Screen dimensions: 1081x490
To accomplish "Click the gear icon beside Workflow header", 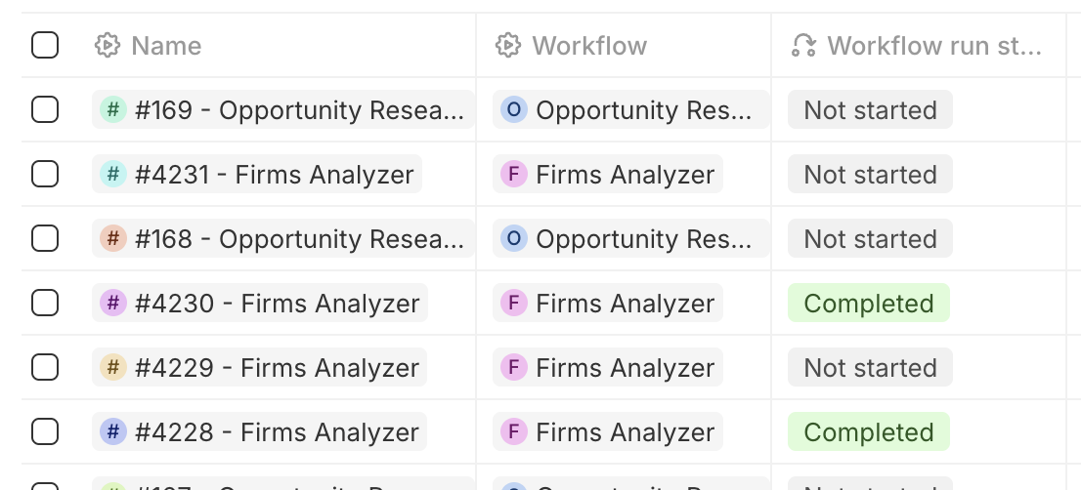I will click(507, 46).
